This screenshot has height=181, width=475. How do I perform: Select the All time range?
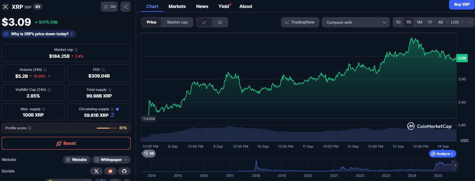pos(440,22)
